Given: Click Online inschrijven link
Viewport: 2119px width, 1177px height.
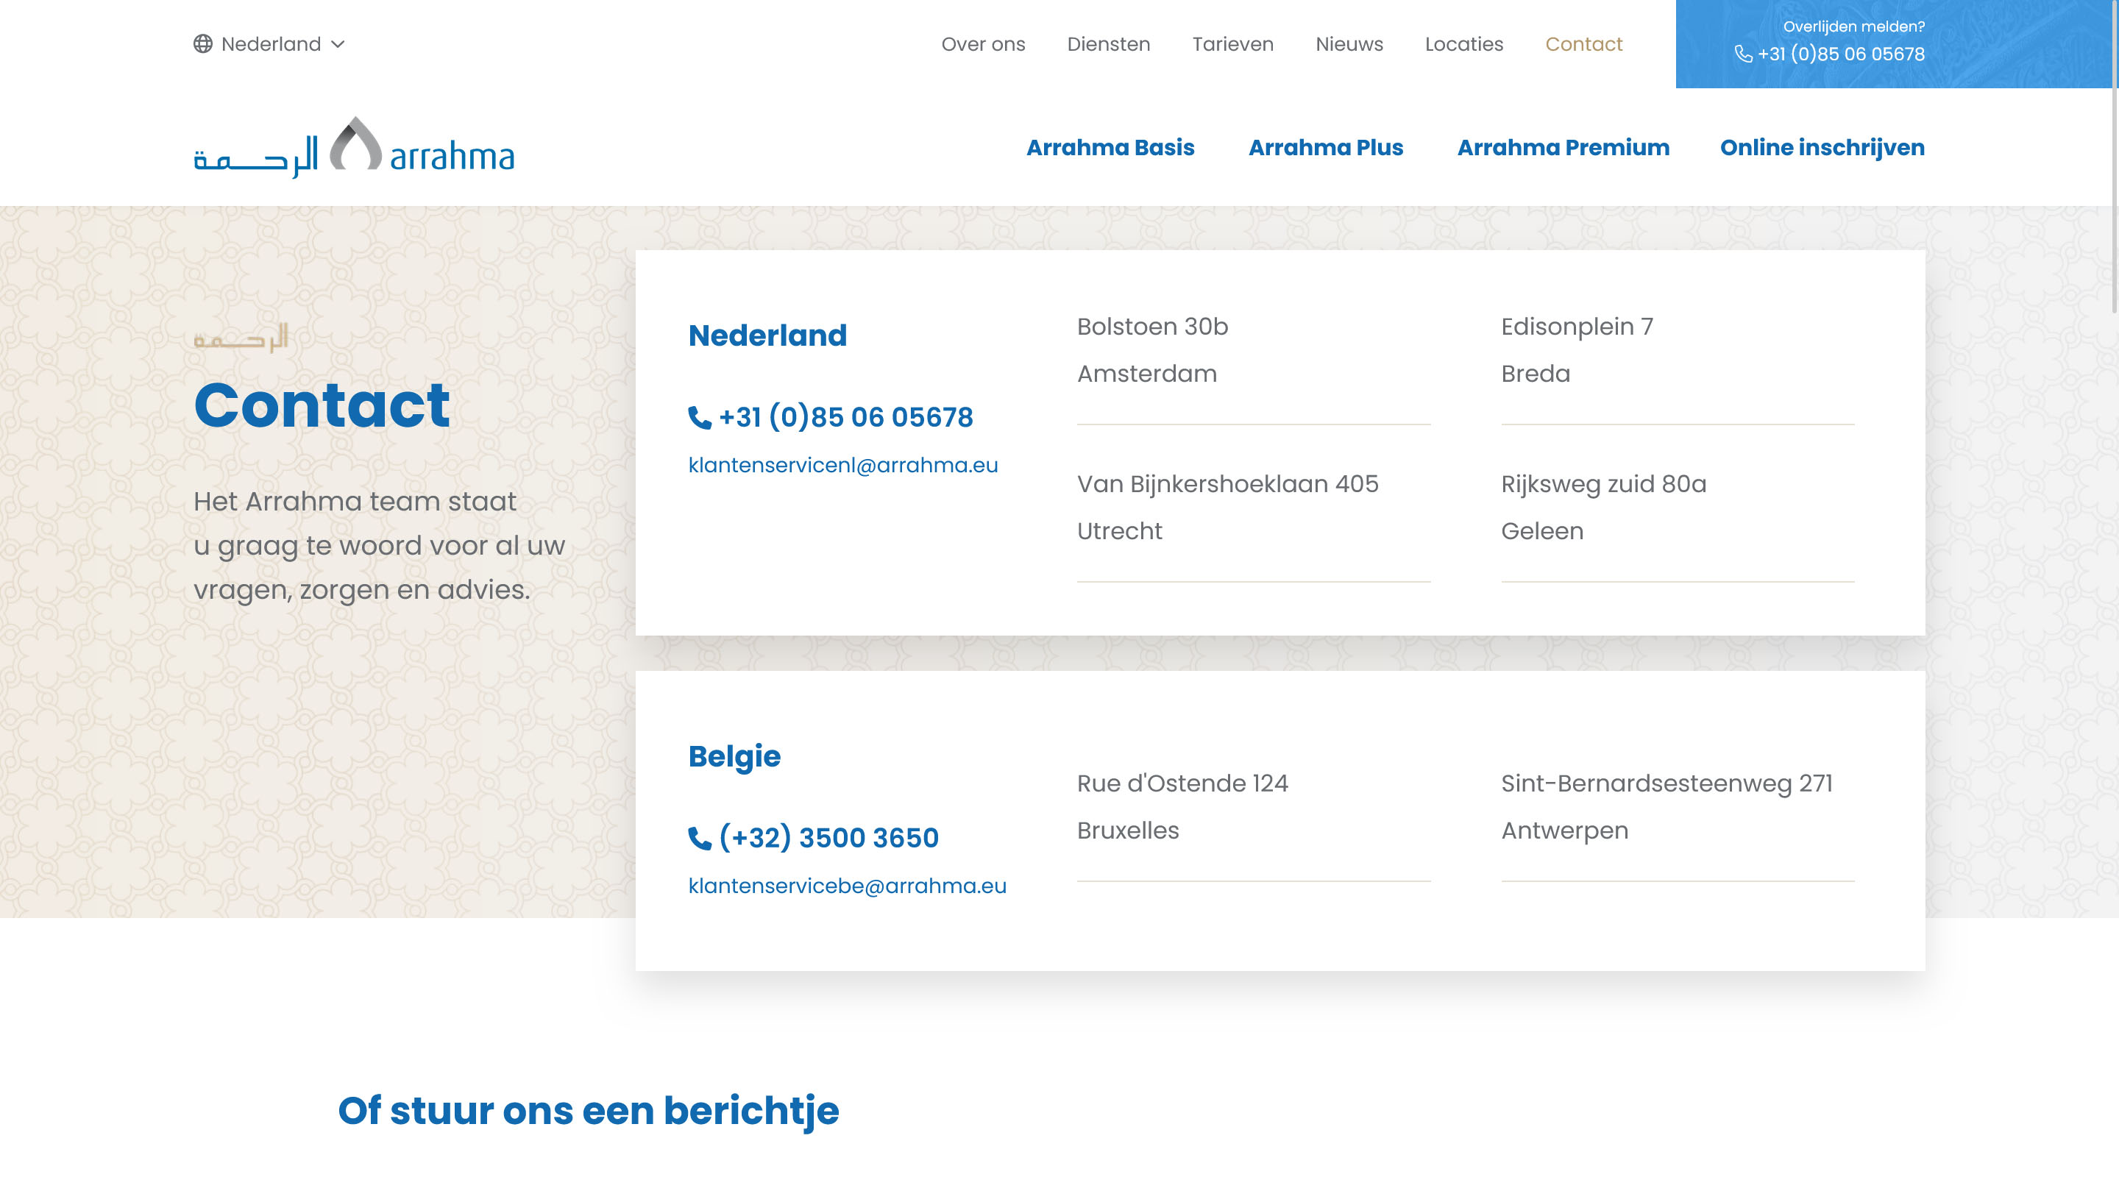Looking at the screenshot, I should [1822, 148].
